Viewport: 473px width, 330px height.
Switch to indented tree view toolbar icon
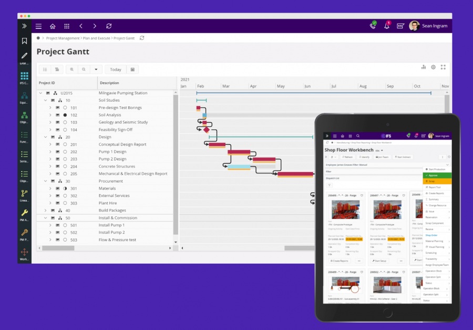coord(57,69)
